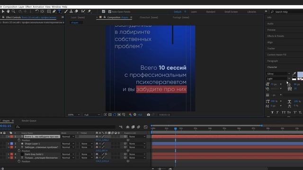Switch to the Learn workspace
303x170 pixels.
point(194,12)
